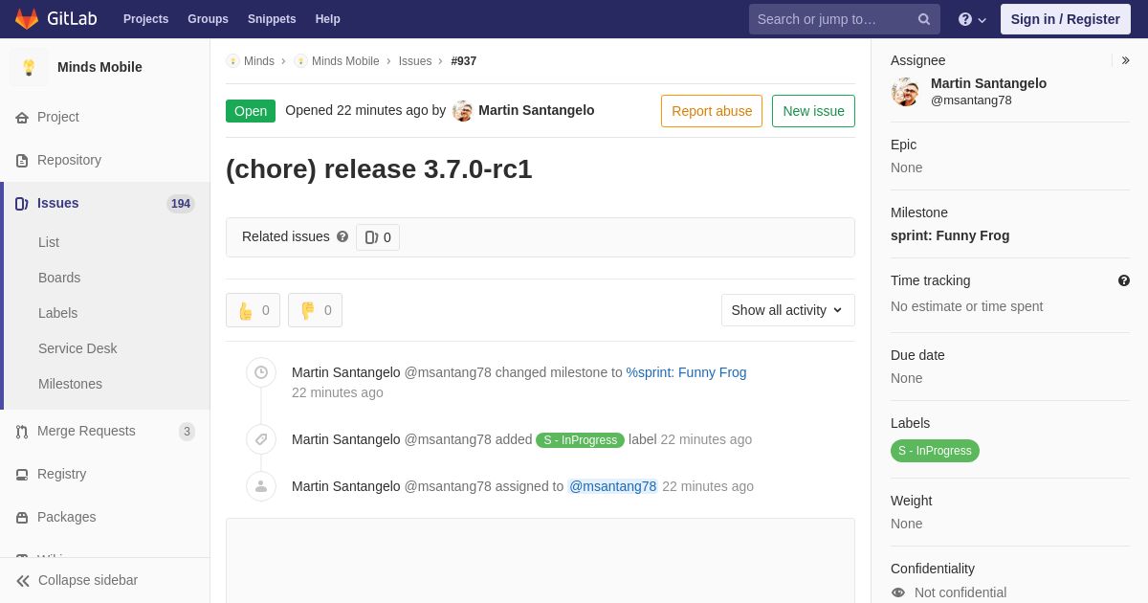Open the Projects menu

pyautogui.click(x=145, y=19)
